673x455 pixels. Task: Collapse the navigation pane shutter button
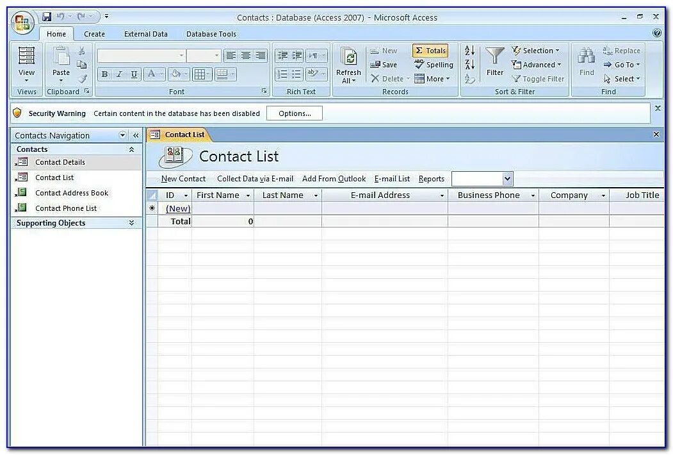(x=136, y=135)
